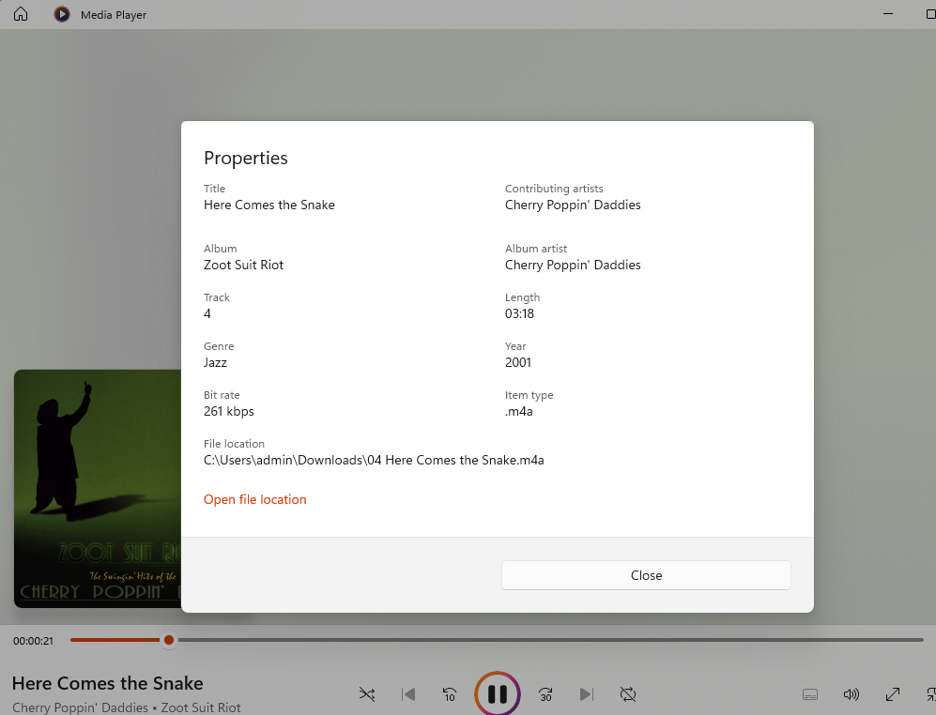The width and height of the screenshot is (936, 715).
Task: Click the elapsed time display
Action: 33,640
